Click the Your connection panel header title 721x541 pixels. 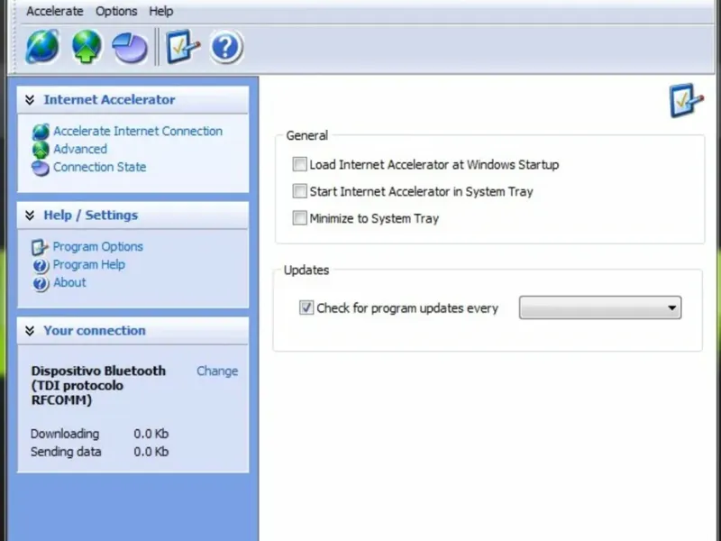[95, 331]
